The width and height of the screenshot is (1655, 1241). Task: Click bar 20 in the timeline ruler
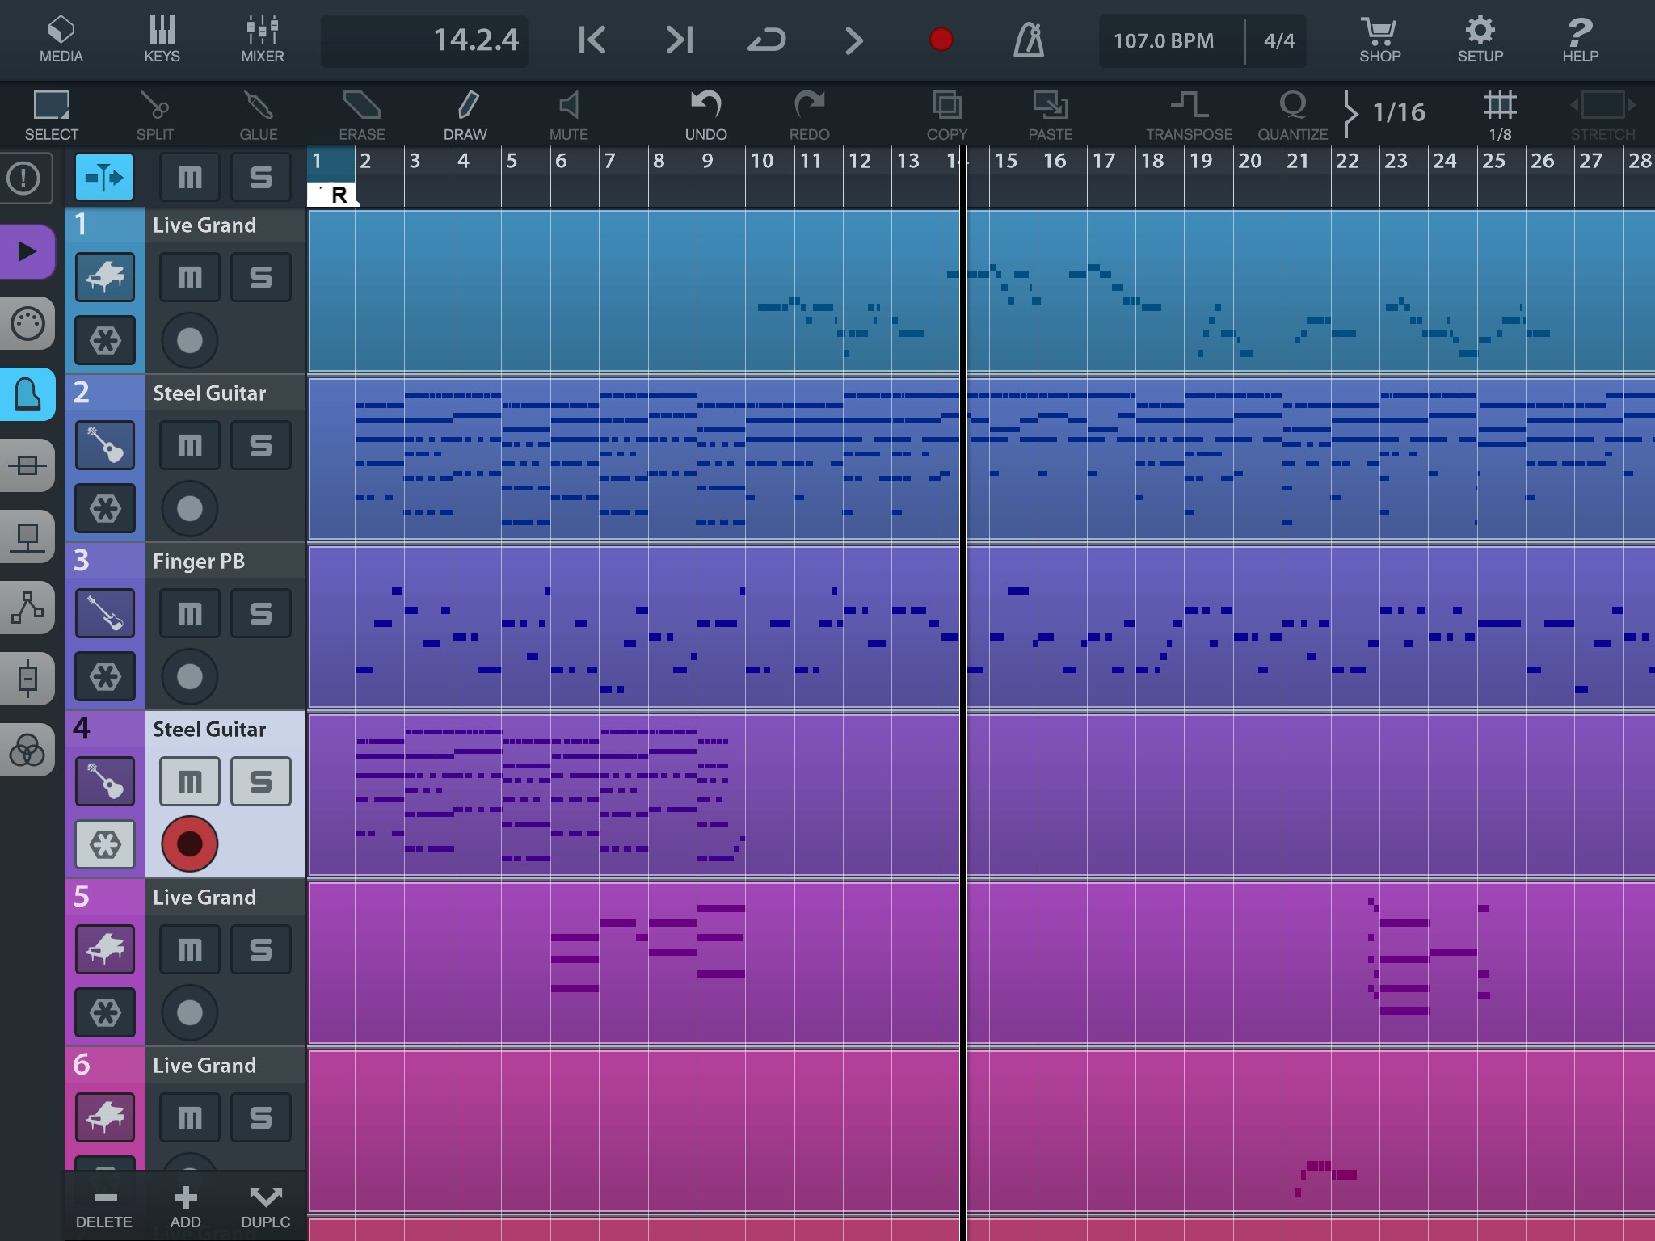coord(1249,161)
